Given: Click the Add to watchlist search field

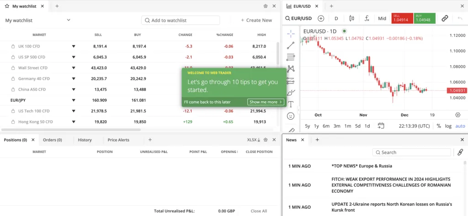Looking at the screenshot, I should tap(181, 20).
